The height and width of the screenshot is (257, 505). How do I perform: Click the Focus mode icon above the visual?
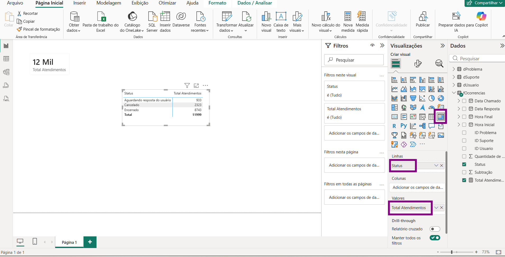tap(196, 85)
